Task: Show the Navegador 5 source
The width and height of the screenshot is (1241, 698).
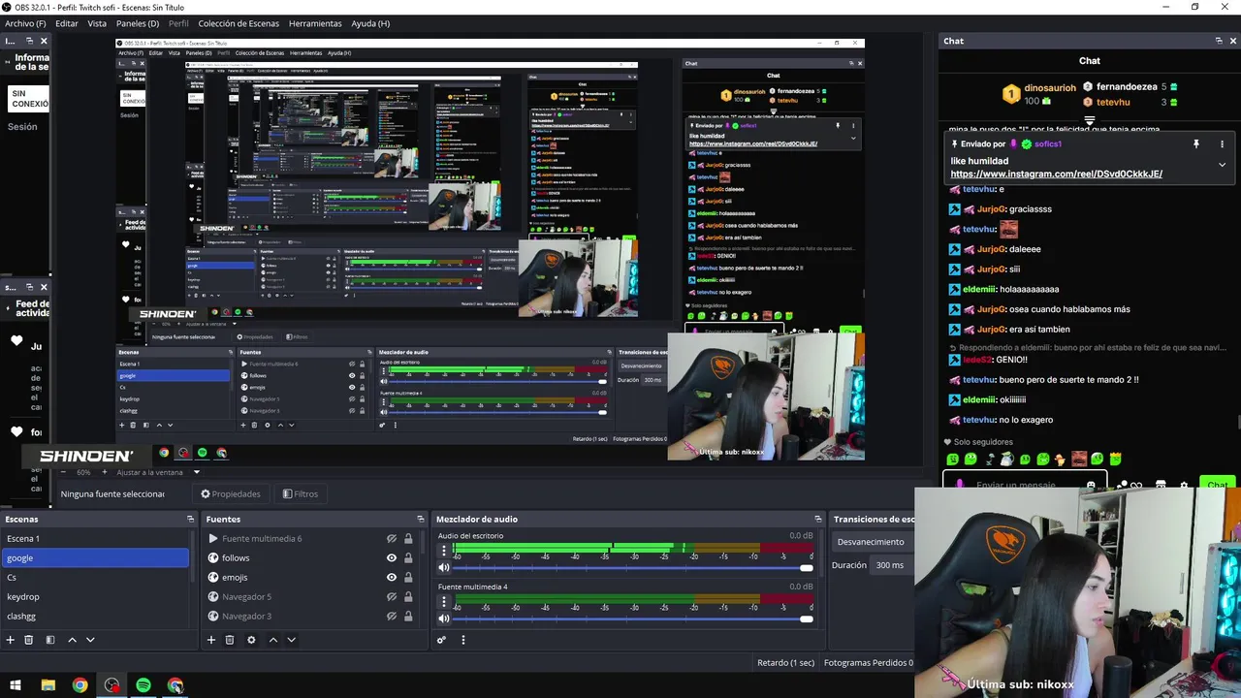Action: (x=392, y=597)
